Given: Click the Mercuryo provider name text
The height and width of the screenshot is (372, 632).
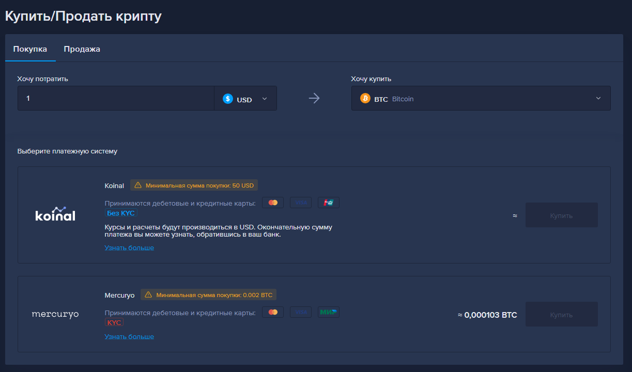Looking at the screenshot, I should click(x=119, y=295).
